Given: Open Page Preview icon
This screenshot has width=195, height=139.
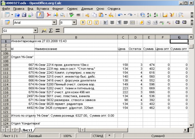Looking at the screenshot, I should [62, 15].
